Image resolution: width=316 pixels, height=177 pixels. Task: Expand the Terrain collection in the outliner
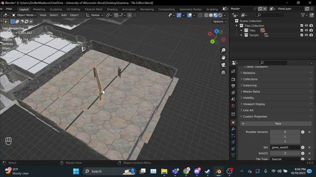coord(241,35)
